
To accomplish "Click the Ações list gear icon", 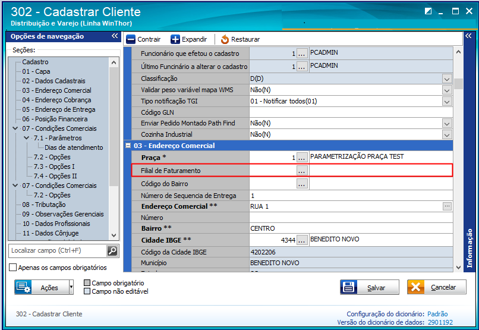I will [x=23, y=287].
